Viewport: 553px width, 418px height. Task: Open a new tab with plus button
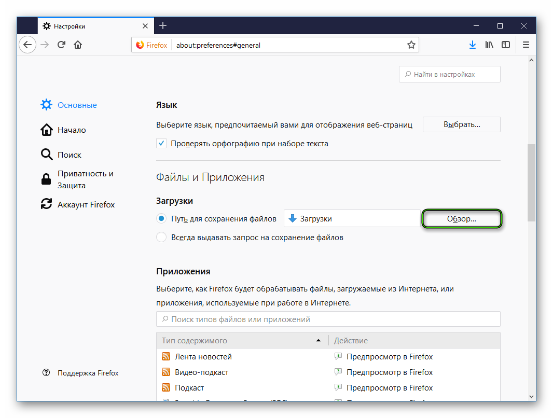pos(162,25)
